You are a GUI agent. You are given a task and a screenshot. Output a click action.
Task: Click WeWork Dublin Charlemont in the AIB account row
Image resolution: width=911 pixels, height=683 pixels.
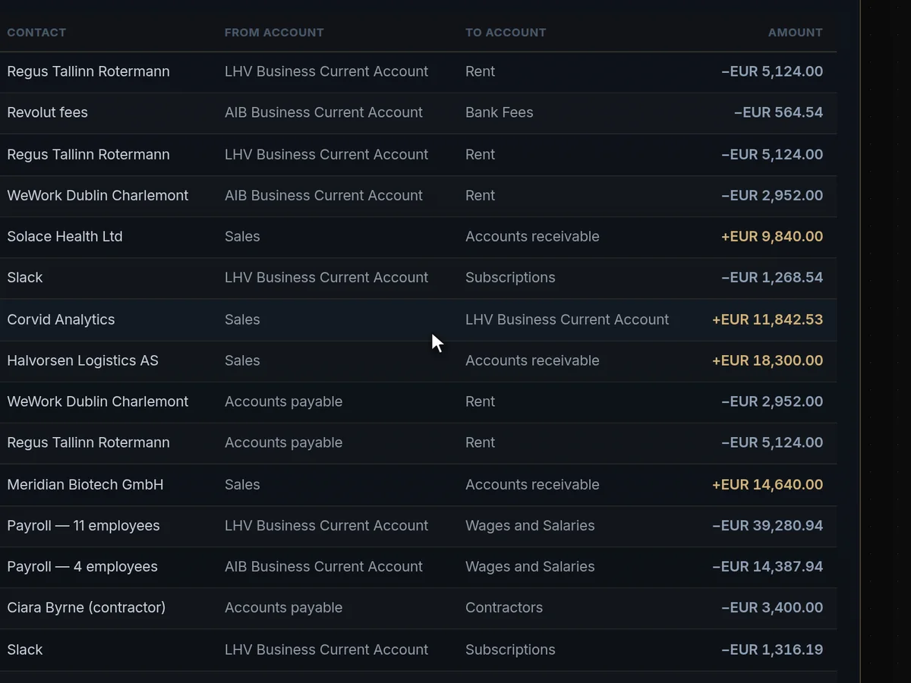(x=97, y=195)
